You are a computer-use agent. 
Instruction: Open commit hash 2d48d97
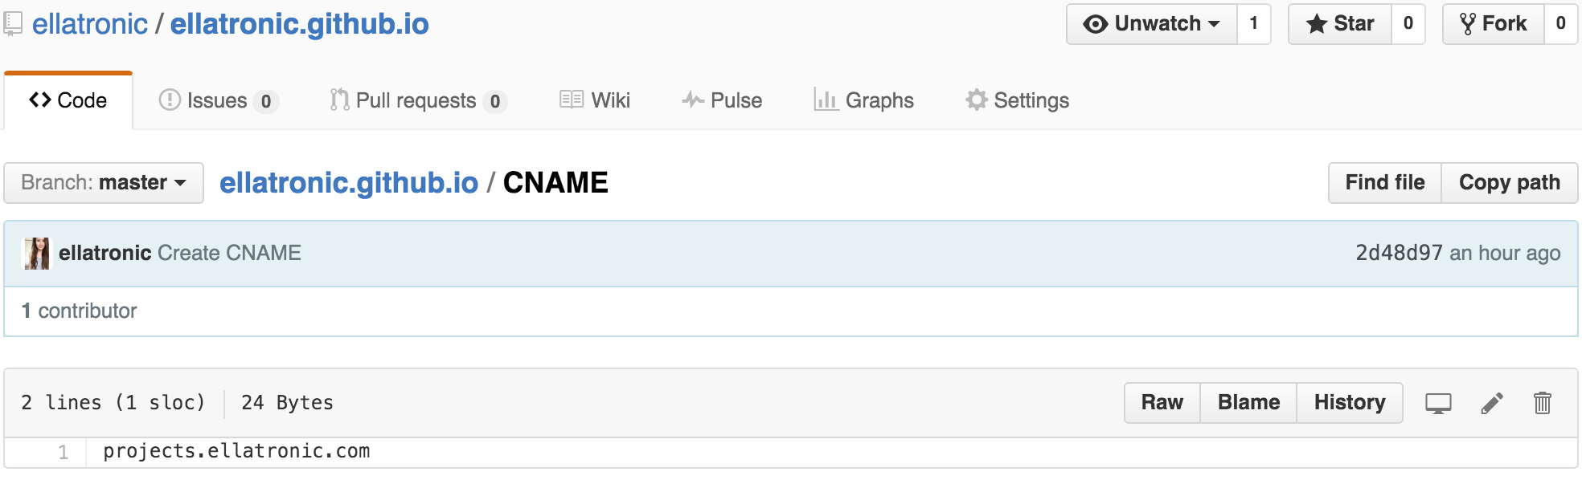(x=1399, y=253)
